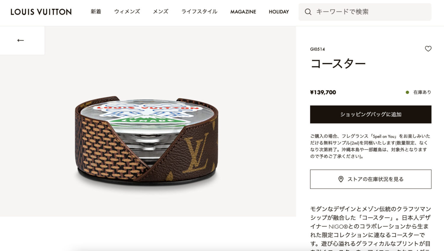The height and width of the screenshot is (251, 444).
Task: Open the ライフスタイル menu
Action: pos(199,12)
